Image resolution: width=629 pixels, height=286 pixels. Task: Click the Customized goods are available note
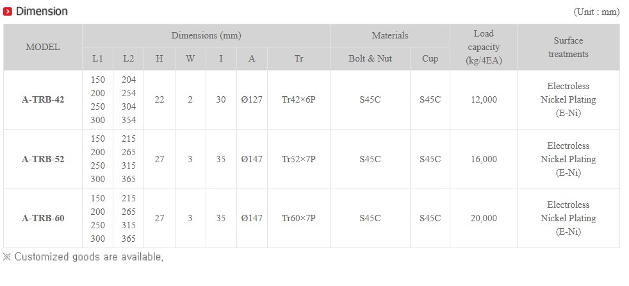[83, 257]
